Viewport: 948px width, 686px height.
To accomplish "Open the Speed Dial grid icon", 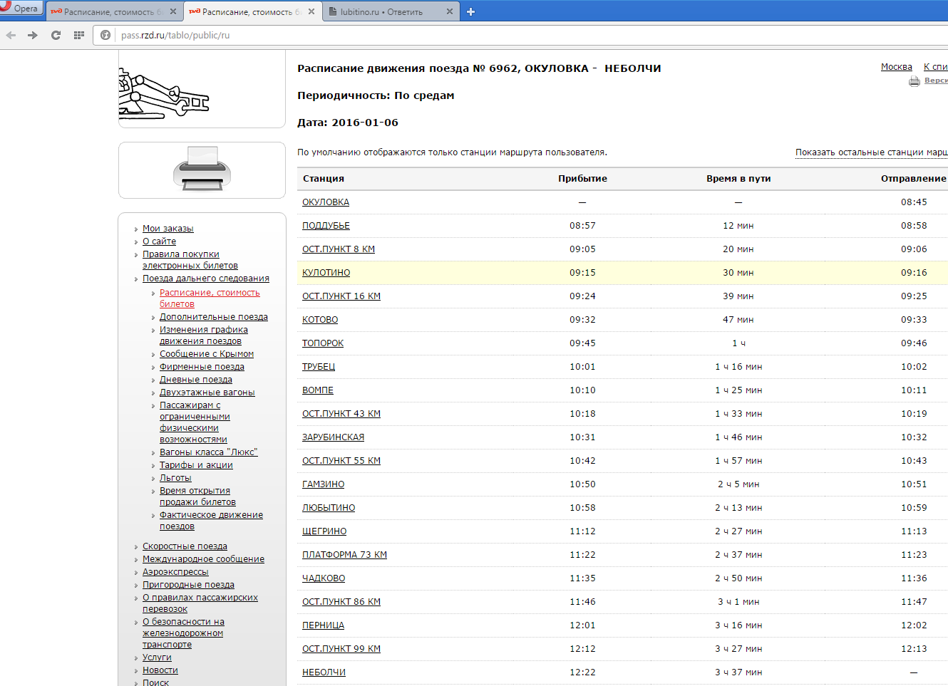I will pos(79,35).
